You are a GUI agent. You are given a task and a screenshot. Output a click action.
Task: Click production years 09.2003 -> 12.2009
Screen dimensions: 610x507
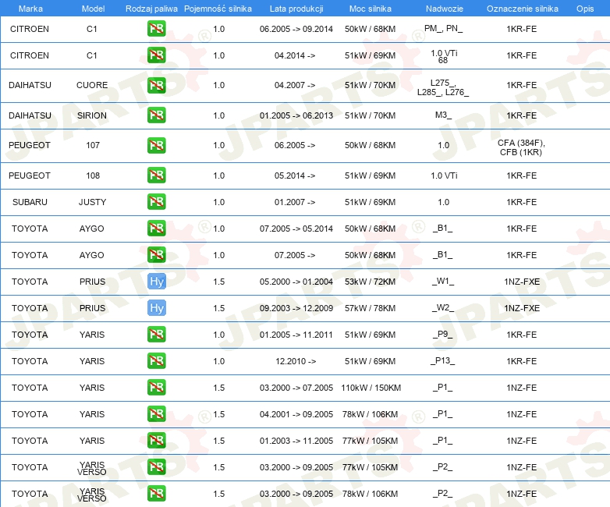tap(296, 308)
